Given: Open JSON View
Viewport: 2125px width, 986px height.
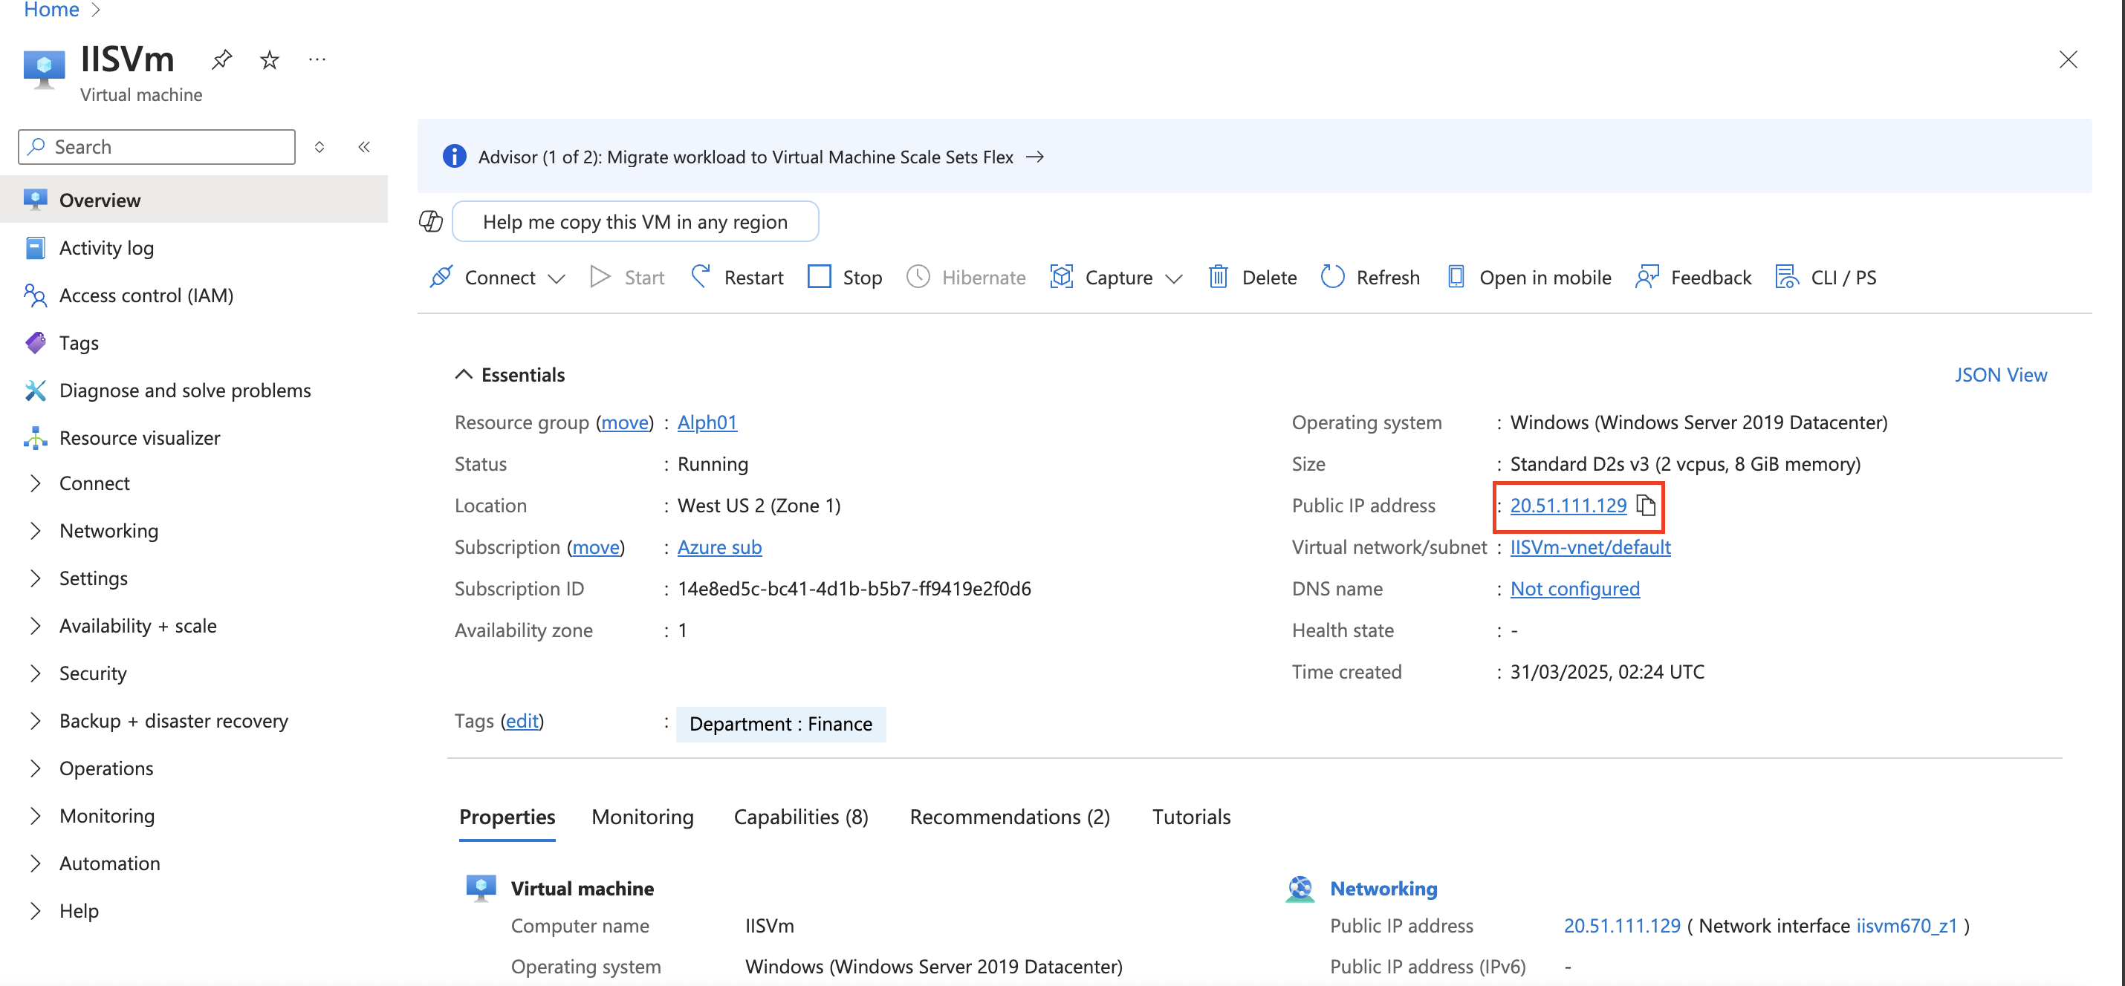Looking at the screenshot, I should [x=2000, y=374].
